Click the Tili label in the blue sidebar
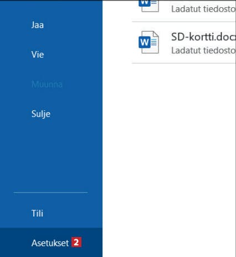 coord(37,213)
